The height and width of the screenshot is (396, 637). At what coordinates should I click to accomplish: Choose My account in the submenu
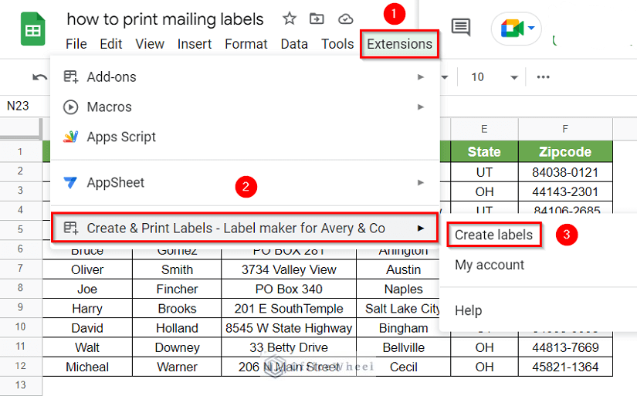(x=490, y=265)
